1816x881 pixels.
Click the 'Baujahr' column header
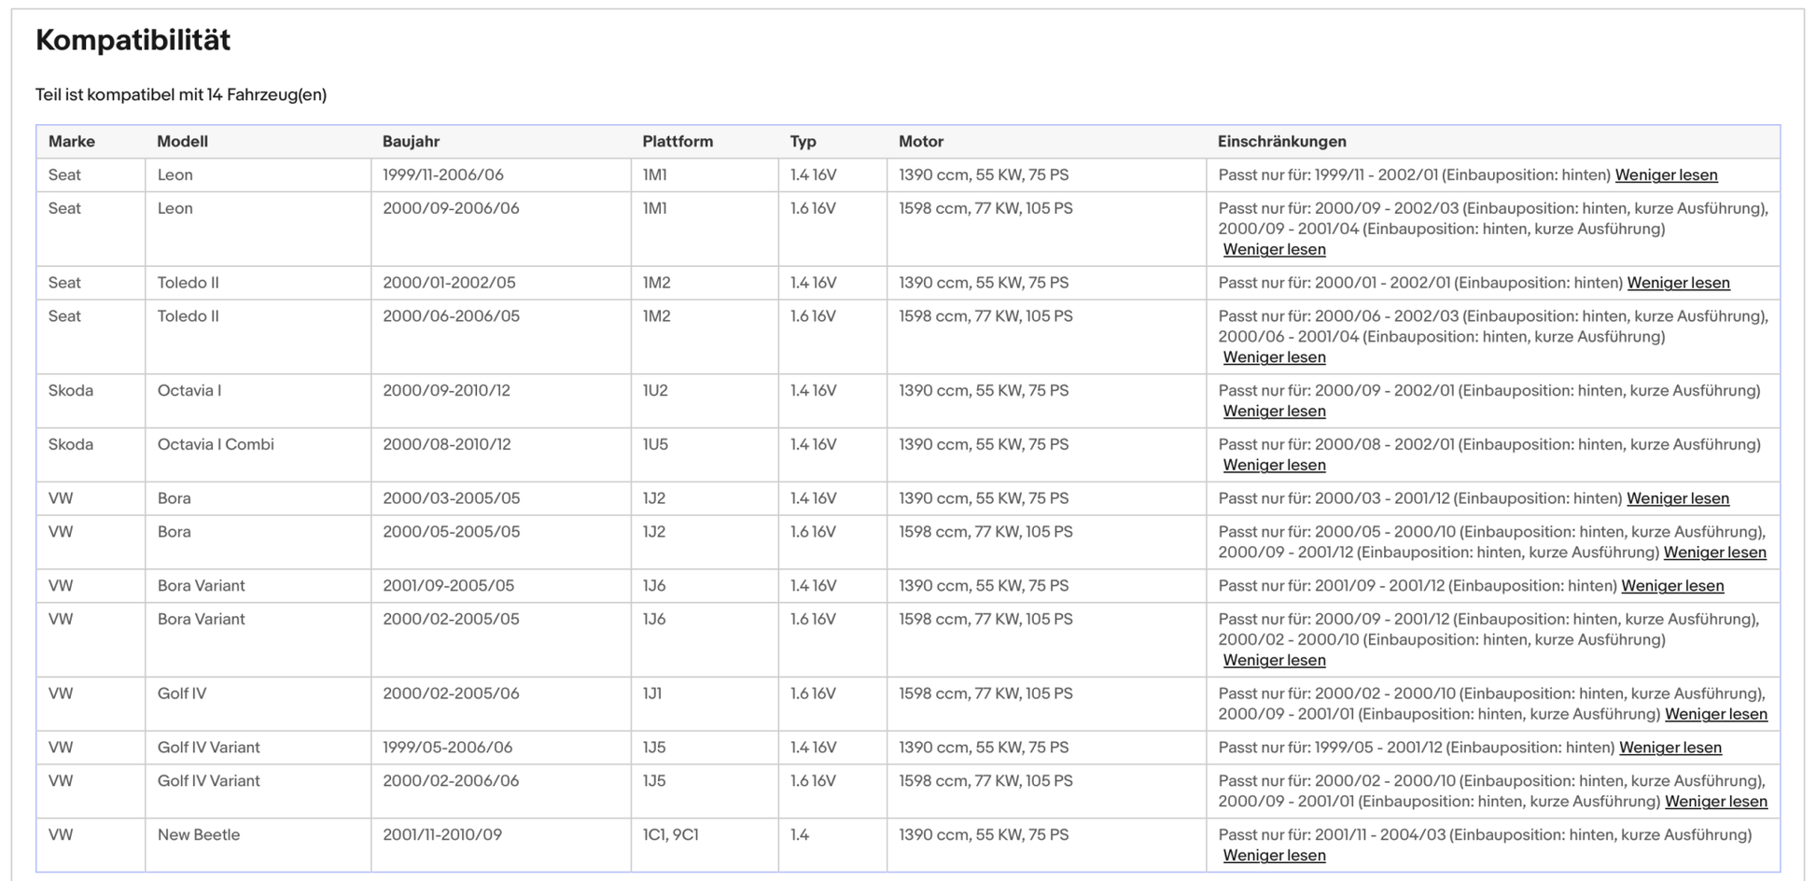pyautogui.click(x=411, y=142)
